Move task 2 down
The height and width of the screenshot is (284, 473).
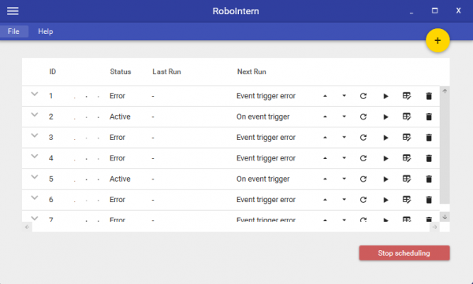click(344, 117)
